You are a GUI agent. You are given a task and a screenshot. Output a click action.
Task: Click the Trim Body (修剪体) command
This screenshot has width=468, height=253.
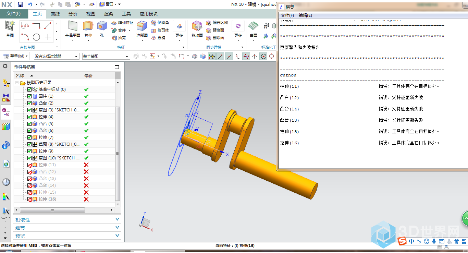click(x=160, y=30)
